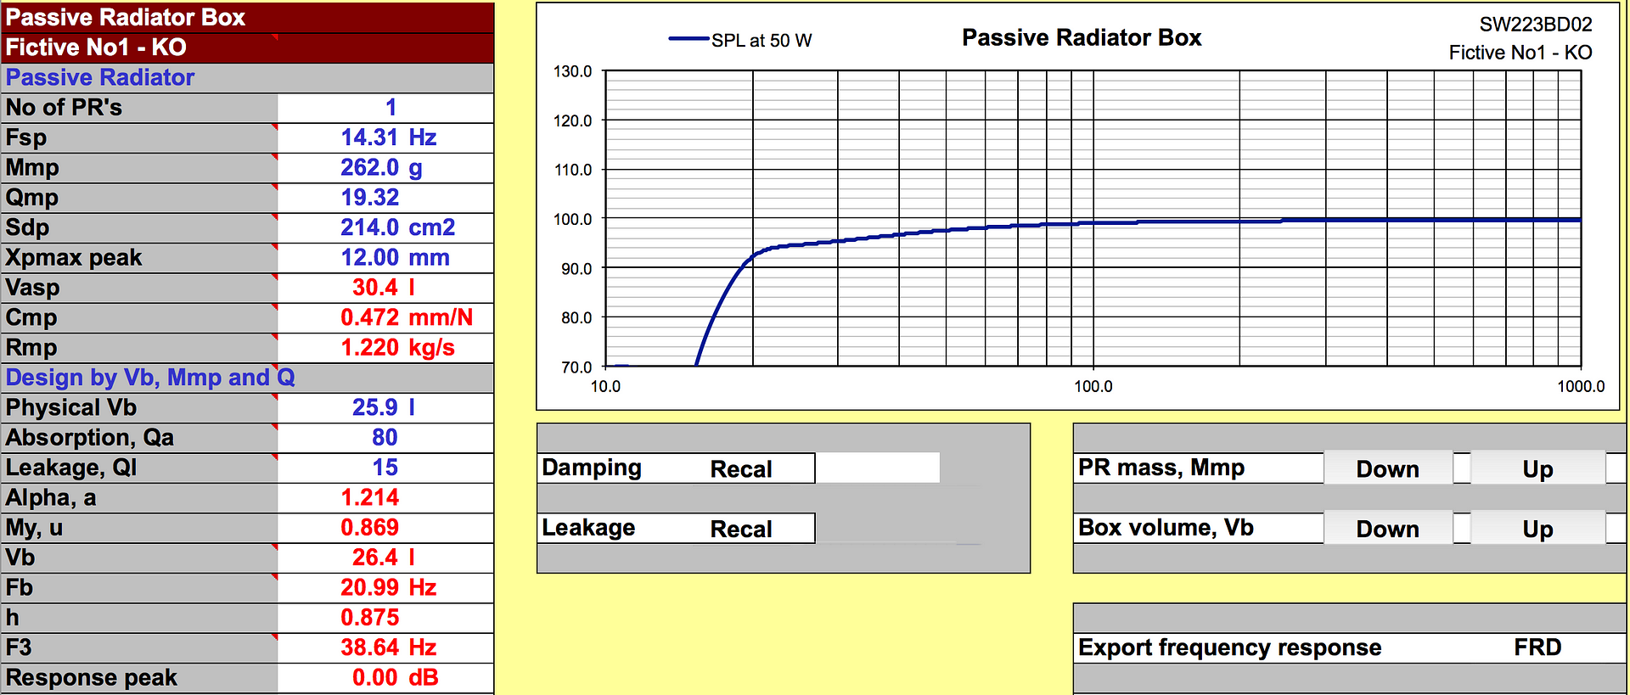Click the Passive Radiator Box chart title
Image resolution: width=1630 pixels, height=695 pixels.
coord(1082,38)
